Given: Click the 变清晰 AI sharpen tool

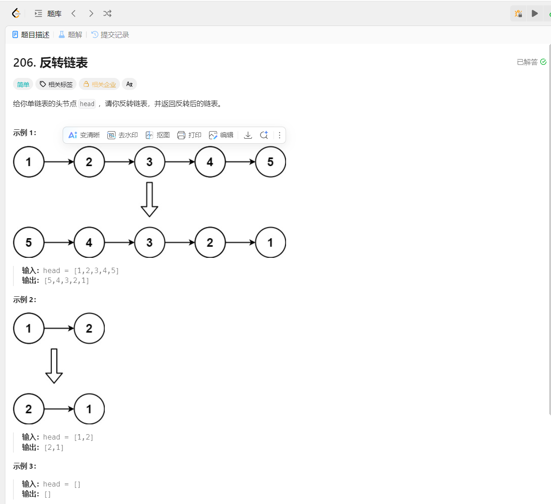Looking at the screenshot, I should 84,135.
